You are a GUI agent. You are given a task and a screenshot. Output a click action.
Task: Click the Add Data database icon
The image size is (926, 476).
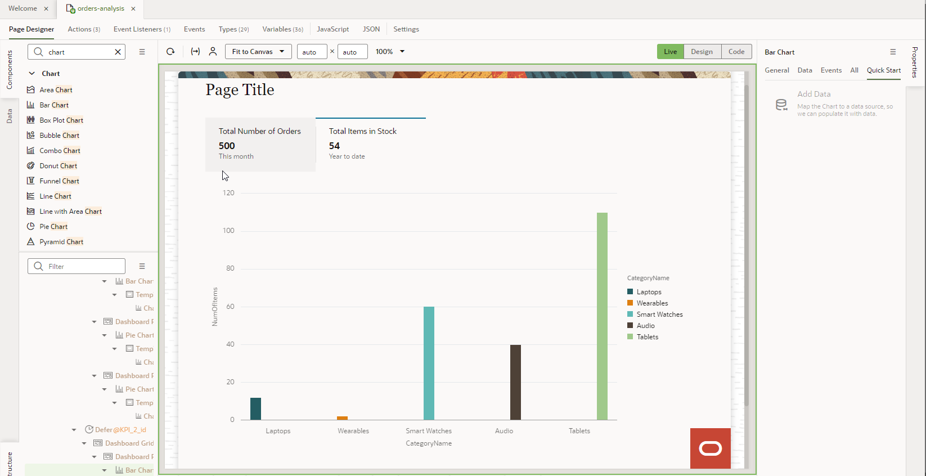781,105
